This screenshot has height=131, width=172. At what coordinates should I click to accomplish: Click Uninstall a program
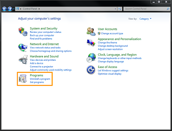40,79
